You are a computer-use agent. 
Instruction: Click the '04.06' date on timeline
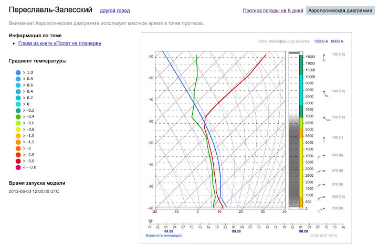click(x=169, y=231)
